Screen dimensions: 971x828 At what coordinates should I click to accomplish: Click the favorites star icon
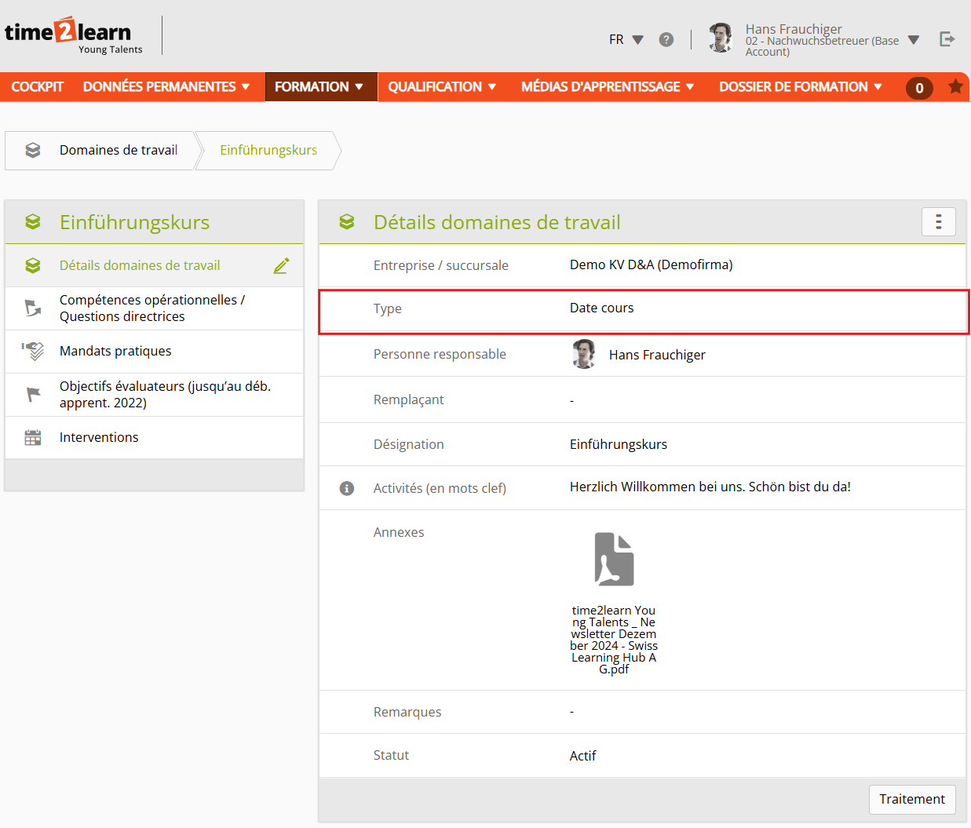tap(955, 86)
